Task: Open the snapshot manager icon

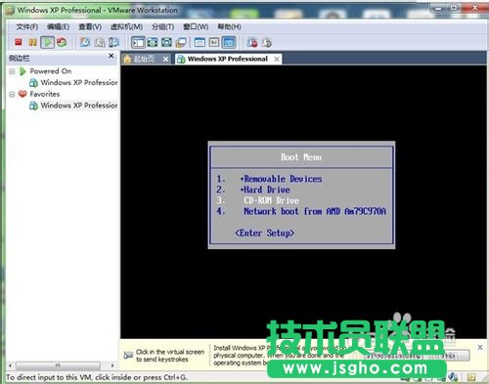Action: pyautogui.click(x=113, y=42)
